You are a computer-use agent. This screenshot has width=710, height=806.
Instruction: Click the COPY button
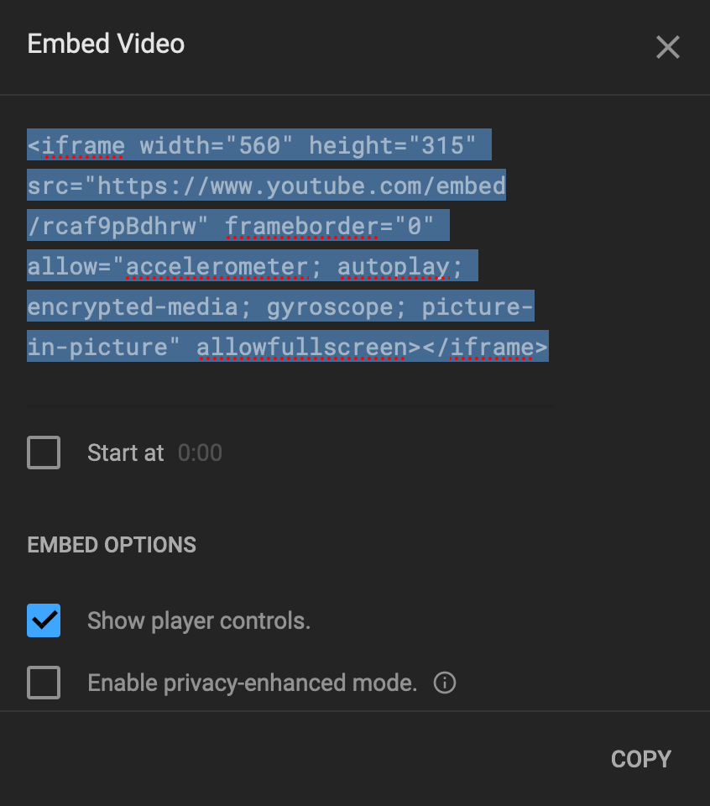pos(641,759)
